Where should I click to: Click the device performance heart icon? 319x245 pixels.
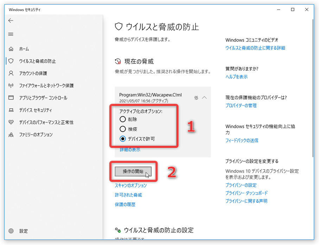pos(11,122)
